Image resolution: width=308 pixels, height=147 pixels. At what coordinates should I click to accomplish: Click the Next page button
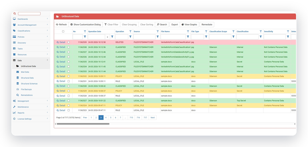[153, 118]
